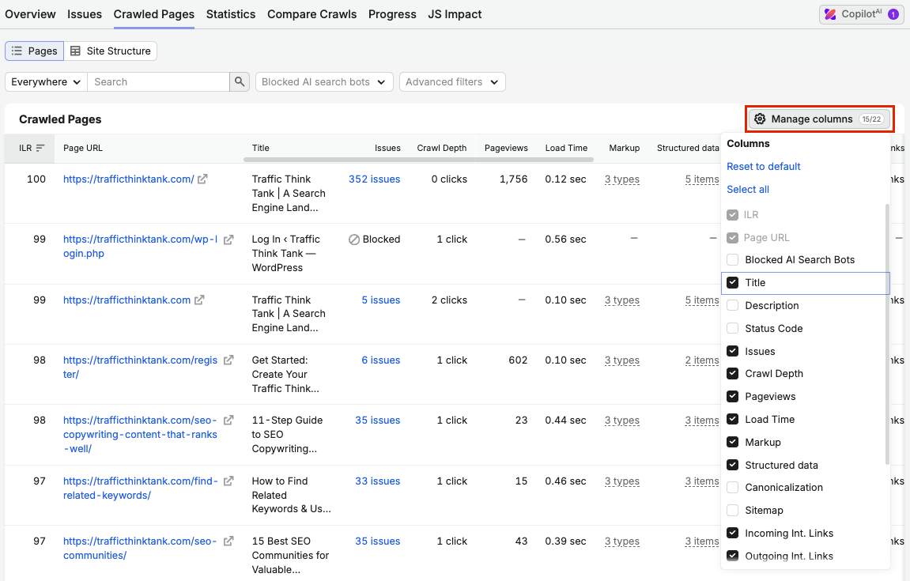The image size is (910, 581).
Task: Uncheck the Structured data column checkbox
Action: 732,465
